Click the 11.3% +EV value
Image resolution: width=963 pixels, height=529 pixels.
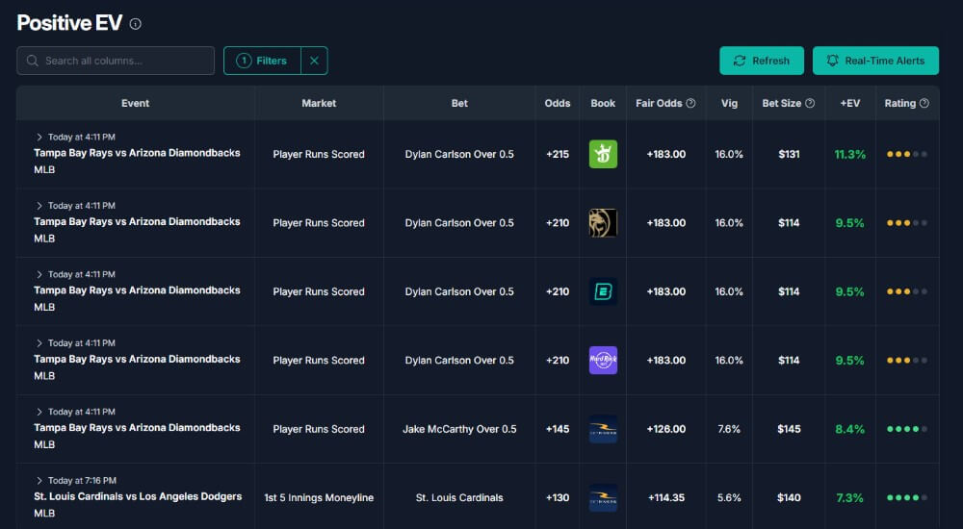850,154
